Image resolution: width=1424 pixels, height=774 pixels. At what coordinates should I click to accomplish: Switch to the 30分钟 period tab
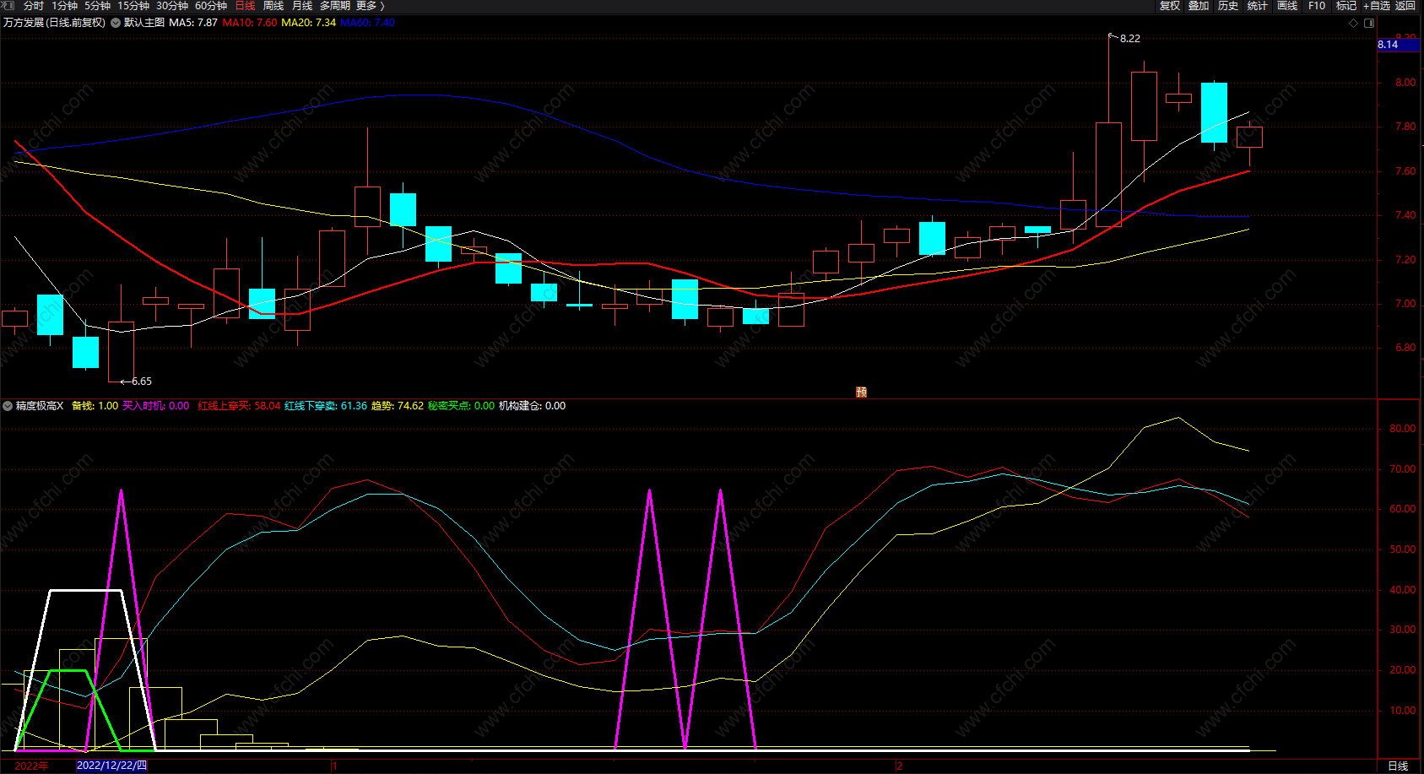[172, 6]
